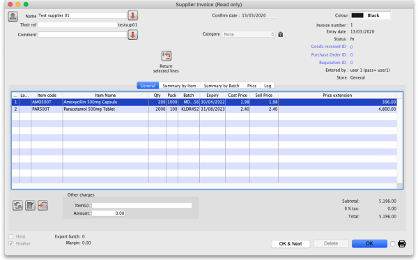This screenshot has height=260, width=418.
Task: Click the printer icon
Action: (x=402, y=244)
